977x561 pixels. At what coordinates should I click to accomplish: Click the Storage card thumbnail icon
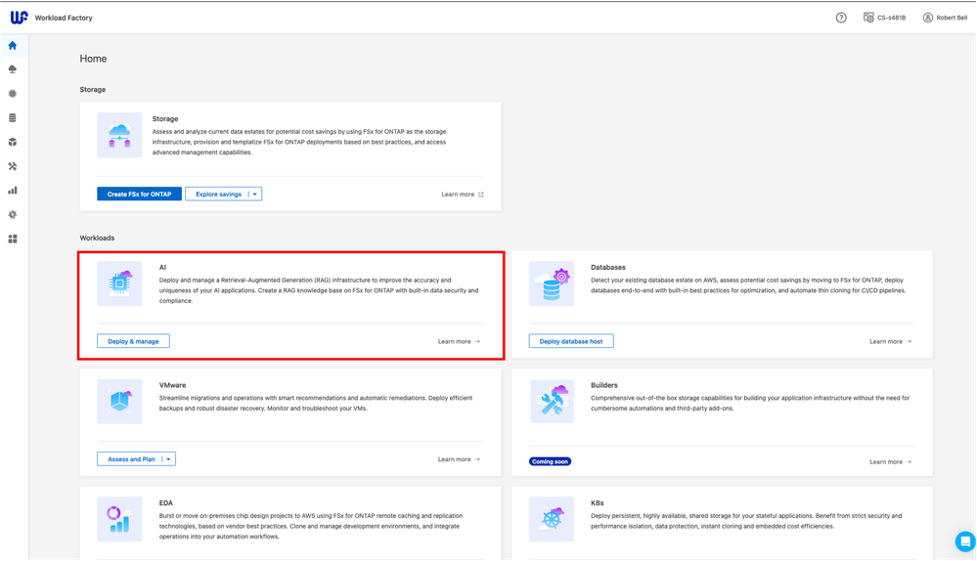click(x=119, y=135)
